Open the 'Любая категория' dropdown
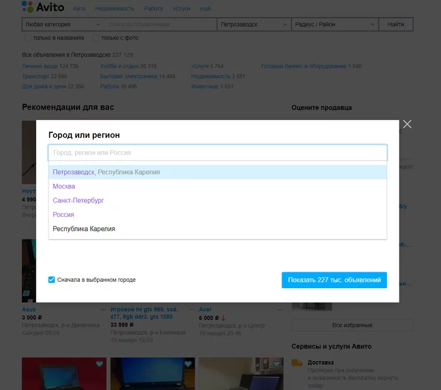 pos(63,25)
